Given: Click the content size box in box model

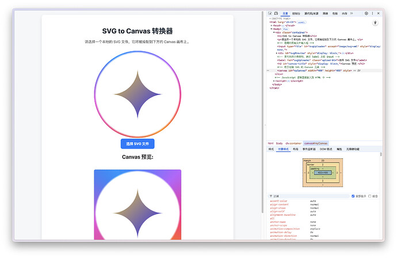Looking at the screenshot, I should coord(323,173).
